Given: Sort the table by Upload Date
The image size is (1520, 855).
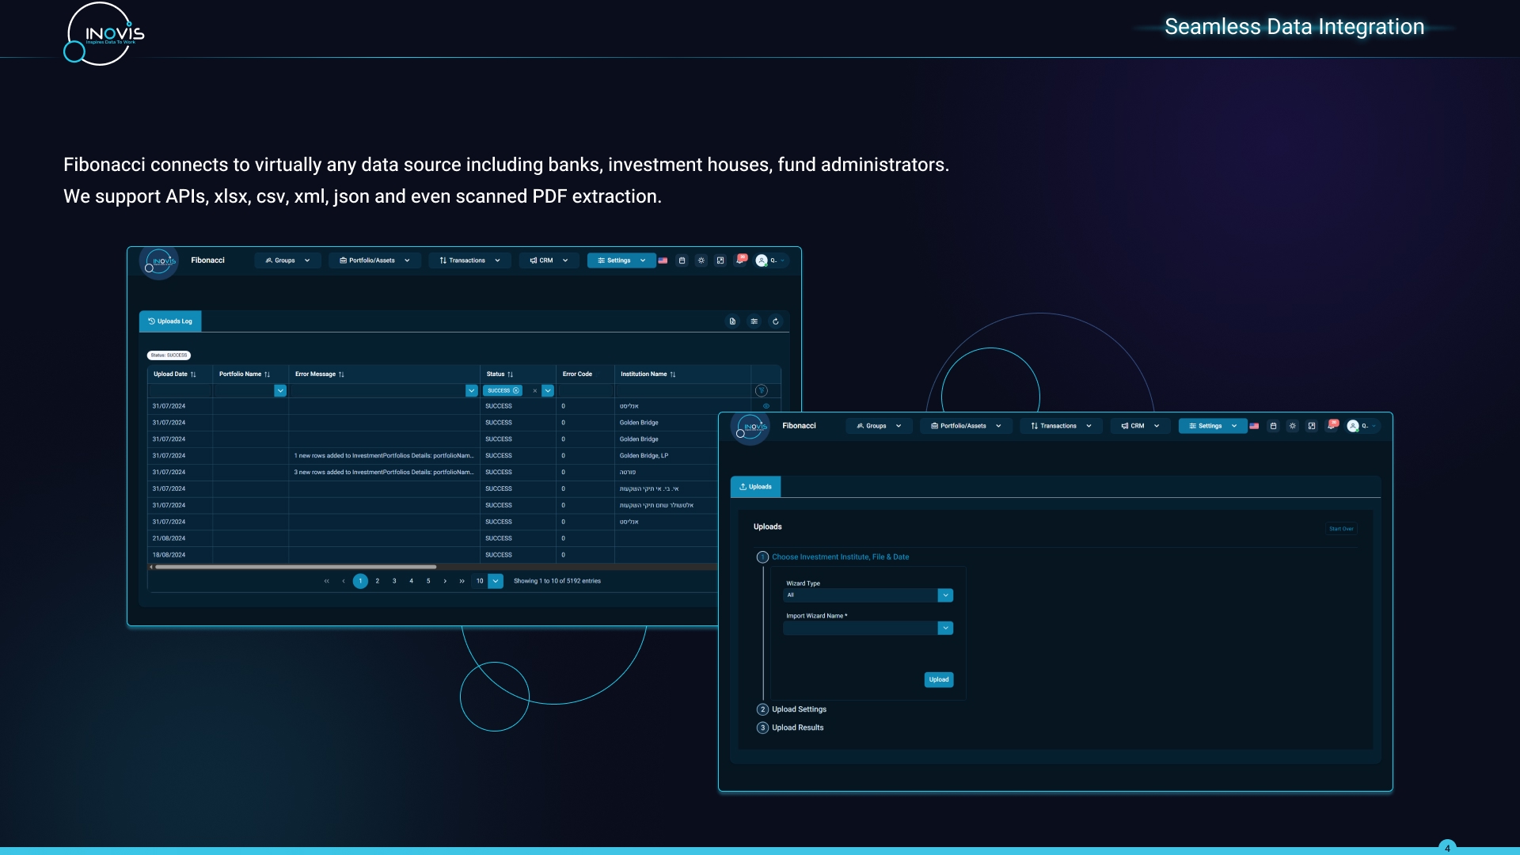Looking at the screenshot, I should pos(193,374).
